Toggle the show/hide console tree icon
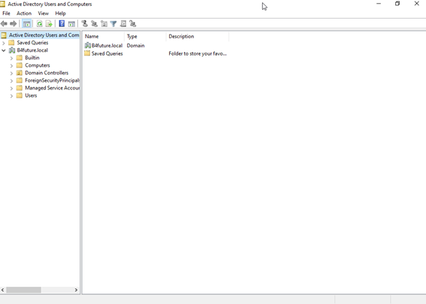 click(26, 24)
